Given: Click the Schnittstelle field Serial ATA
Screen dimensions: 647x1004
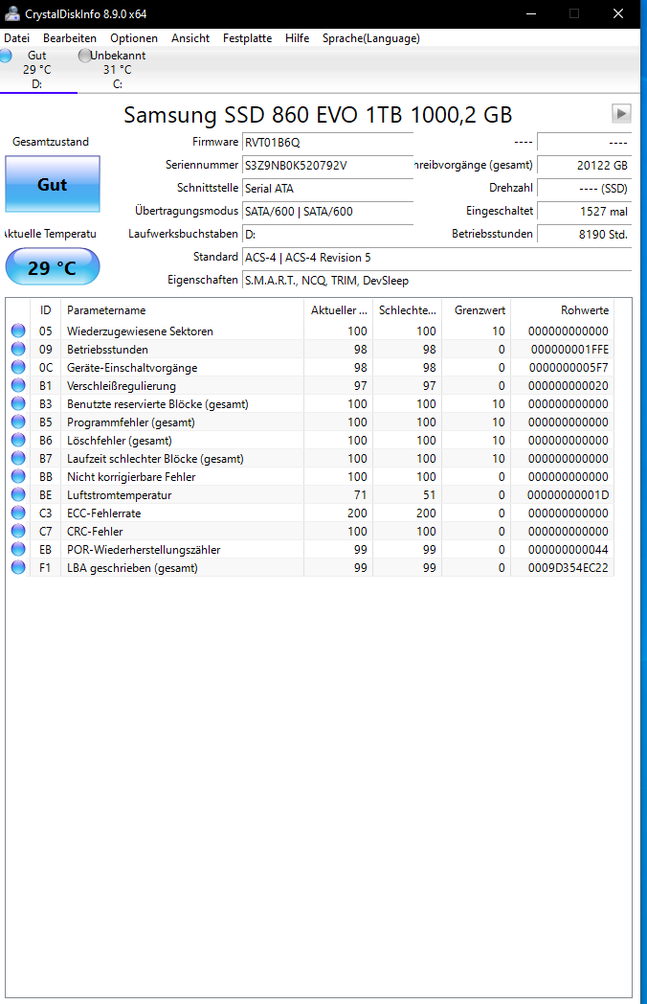Looking at the screenshot, I should 327,188.
